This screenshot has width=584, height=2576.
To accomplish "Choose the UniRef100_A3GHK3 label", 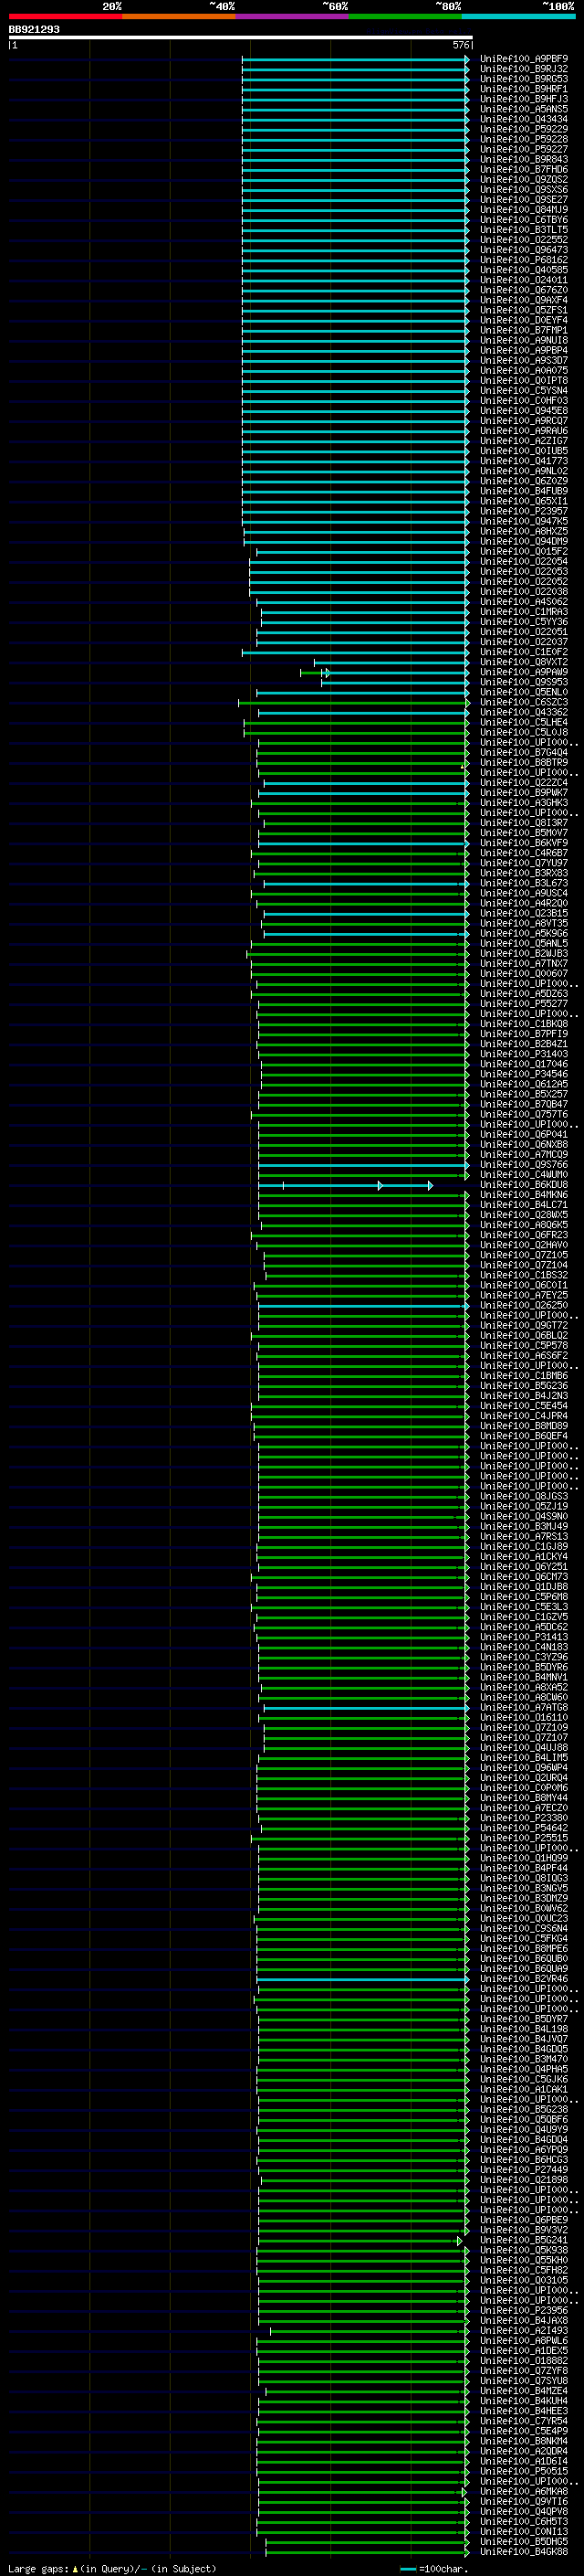I will click(524, 803).
